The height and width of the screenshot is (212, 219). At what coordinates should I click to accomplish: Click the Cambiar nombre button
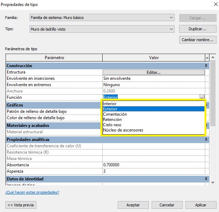[x=197, y=40]
